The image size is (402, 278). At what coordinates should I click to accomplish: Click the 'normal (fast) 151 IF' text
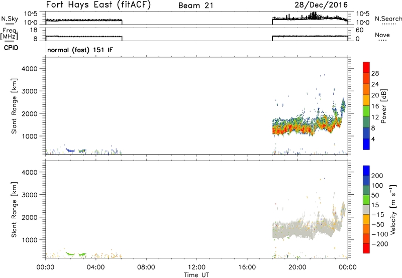(80, 50)
